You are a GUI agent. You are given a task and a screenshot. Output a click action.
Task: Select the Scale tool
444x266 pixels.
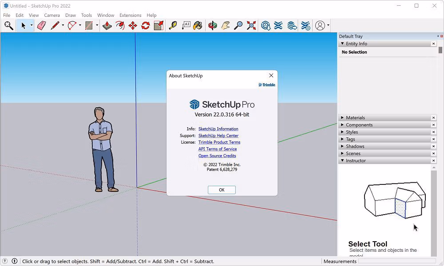[x=159, y=26]
